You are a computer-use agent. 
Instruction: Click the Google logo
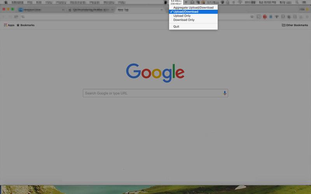pos(155,73)
